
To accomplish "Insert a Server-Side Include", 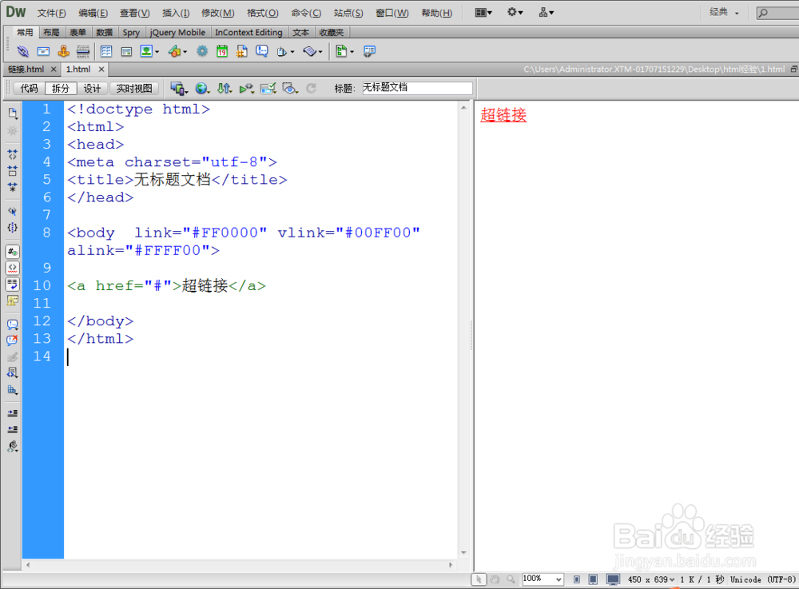I will [x=242, y=51].
